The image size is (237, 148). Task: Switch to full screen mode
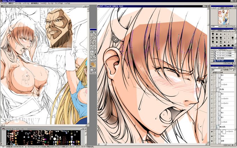click(x=95, y=72)
